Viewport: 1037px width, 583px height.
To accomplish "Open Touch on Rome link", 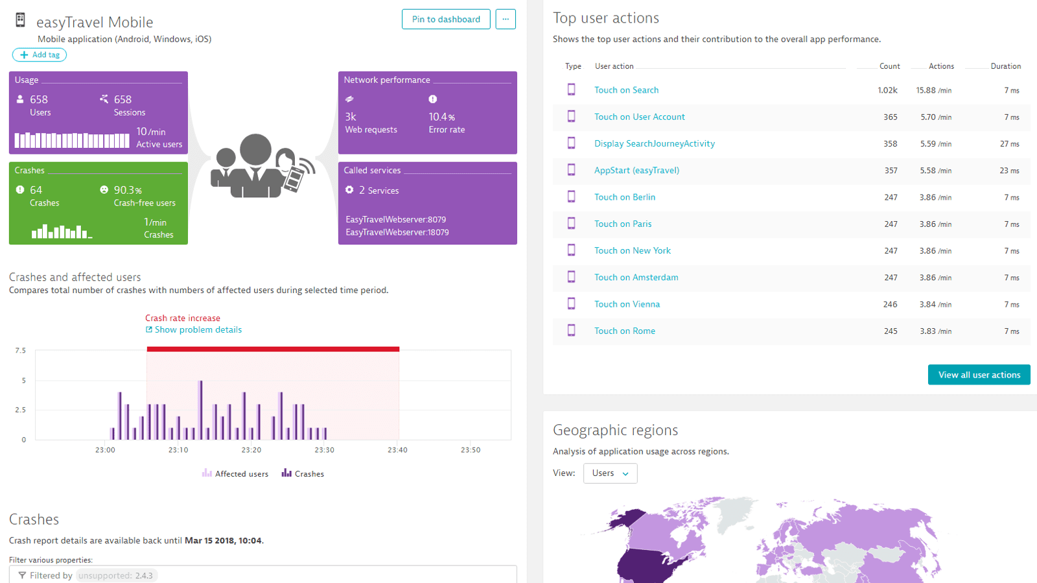I will tap(625, 331).
